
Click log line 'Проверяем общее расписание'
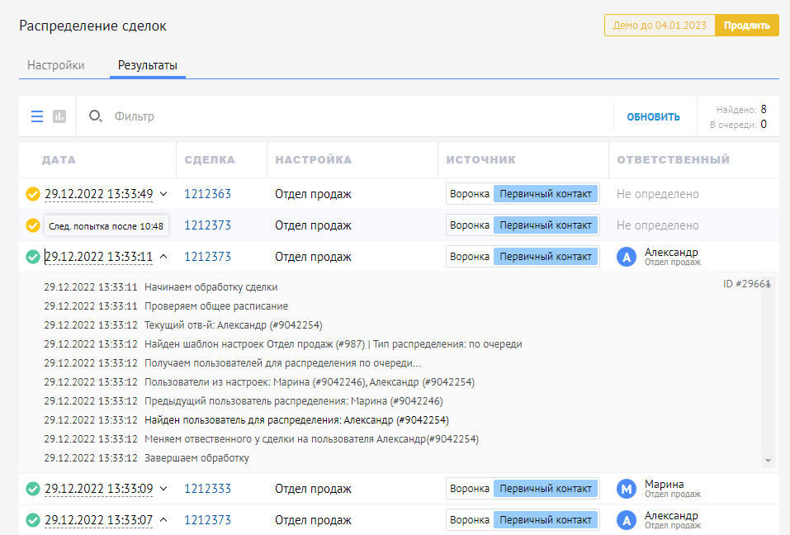[x=216, y=306]
